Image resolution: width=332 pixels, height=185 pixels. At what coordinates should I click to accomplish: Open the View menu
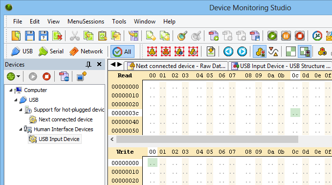pos(53,22)
